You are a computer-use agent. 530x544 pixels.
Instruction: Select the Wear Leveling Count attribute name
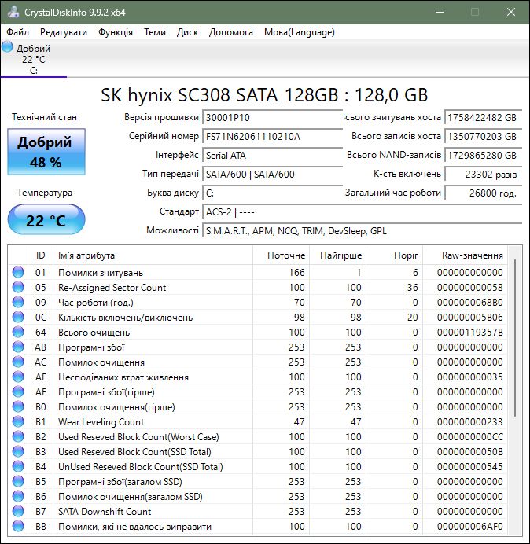tap(101, 422)
